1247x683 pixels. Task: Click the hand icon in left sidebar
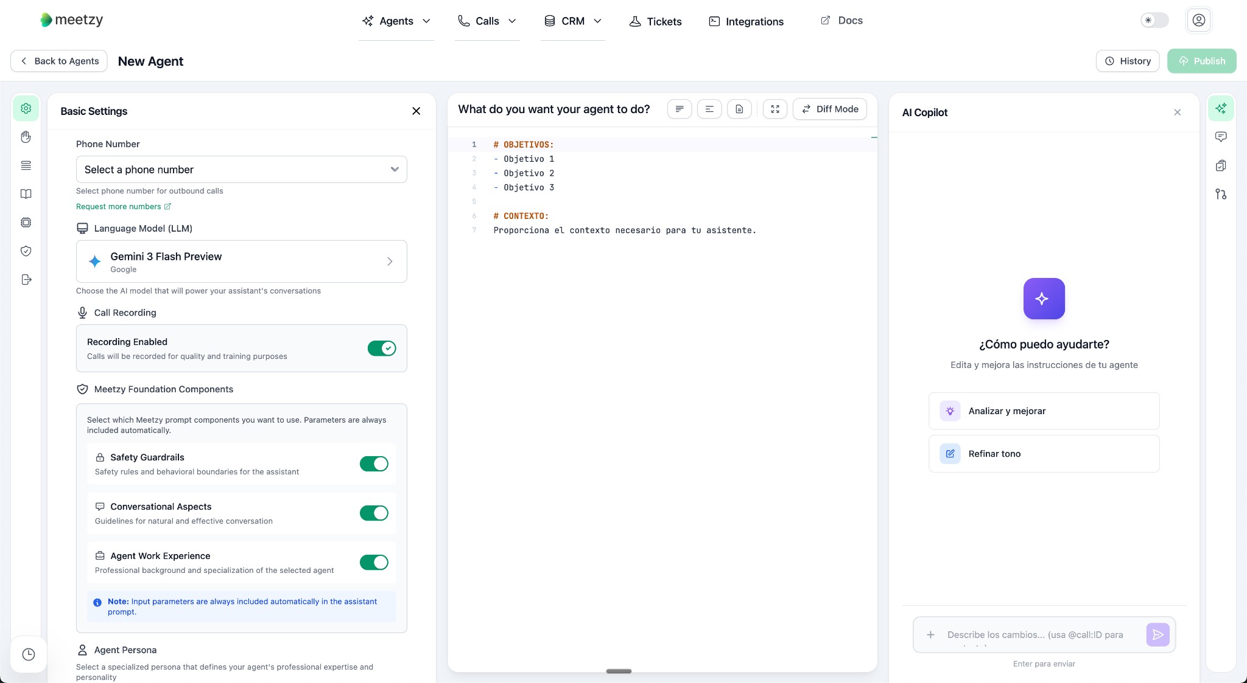(26, 137)
